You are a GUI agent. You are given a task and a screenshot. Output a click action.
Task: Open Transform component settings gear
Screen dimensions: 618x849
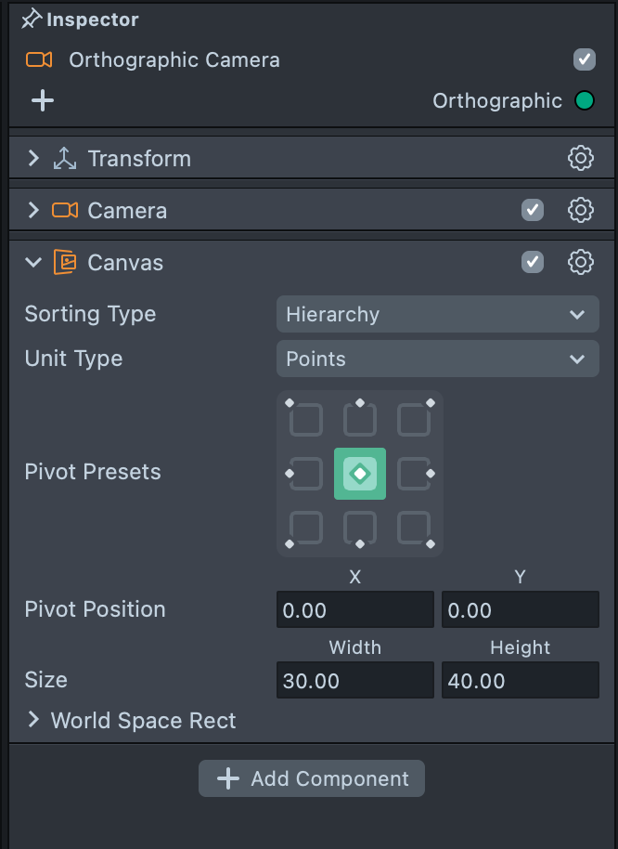(x=580, y=158)
